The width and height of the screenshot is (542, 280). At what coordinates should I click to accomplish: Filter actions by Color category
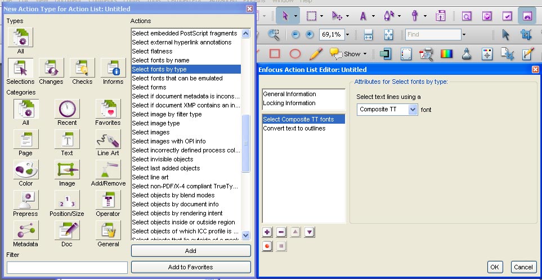click(26, 170)
